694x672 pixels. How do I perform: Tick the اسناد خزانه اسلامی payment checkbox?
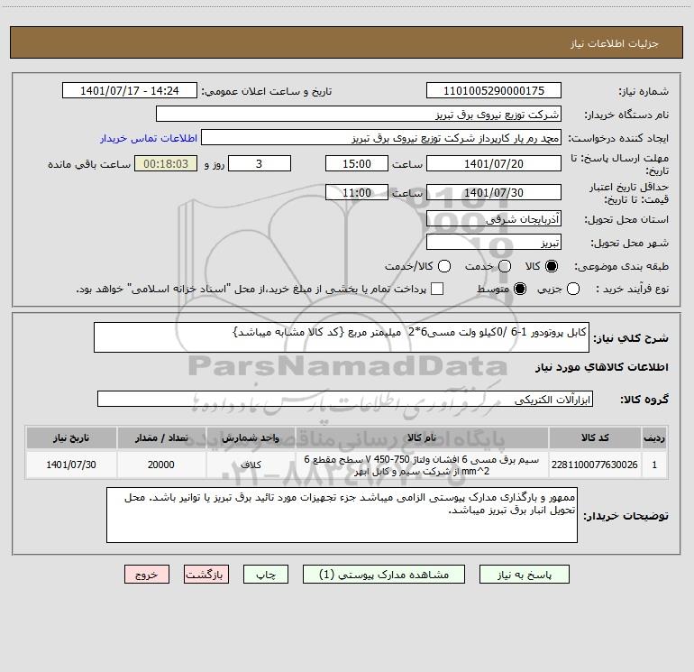pyautogui.click(x=437, y=289)
